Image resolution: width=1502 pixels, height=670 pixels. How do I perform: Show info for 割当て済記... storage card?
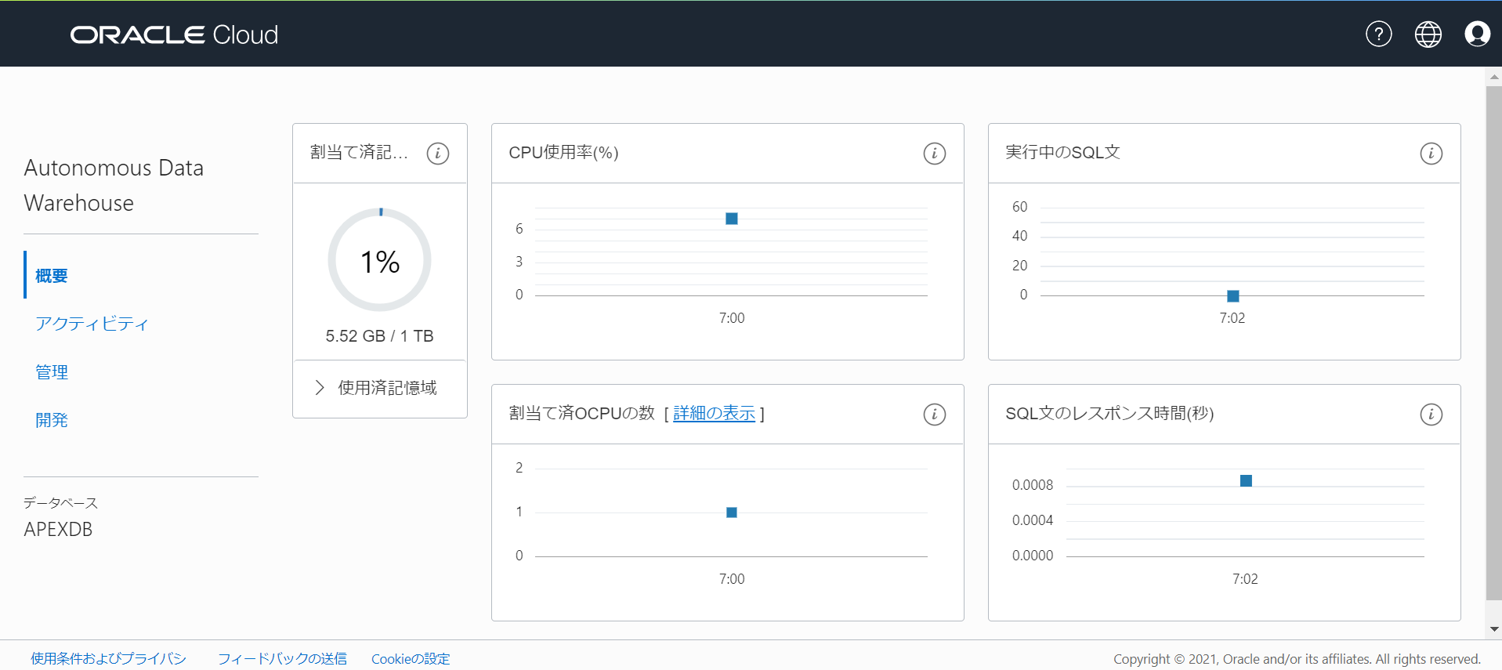click(x=438, y=154)
